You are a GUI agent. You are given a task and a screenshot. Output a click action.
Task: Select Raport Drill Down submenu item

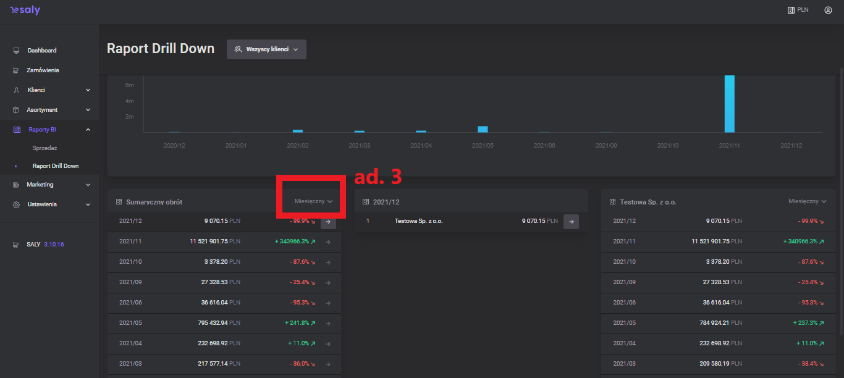[55, 166]
